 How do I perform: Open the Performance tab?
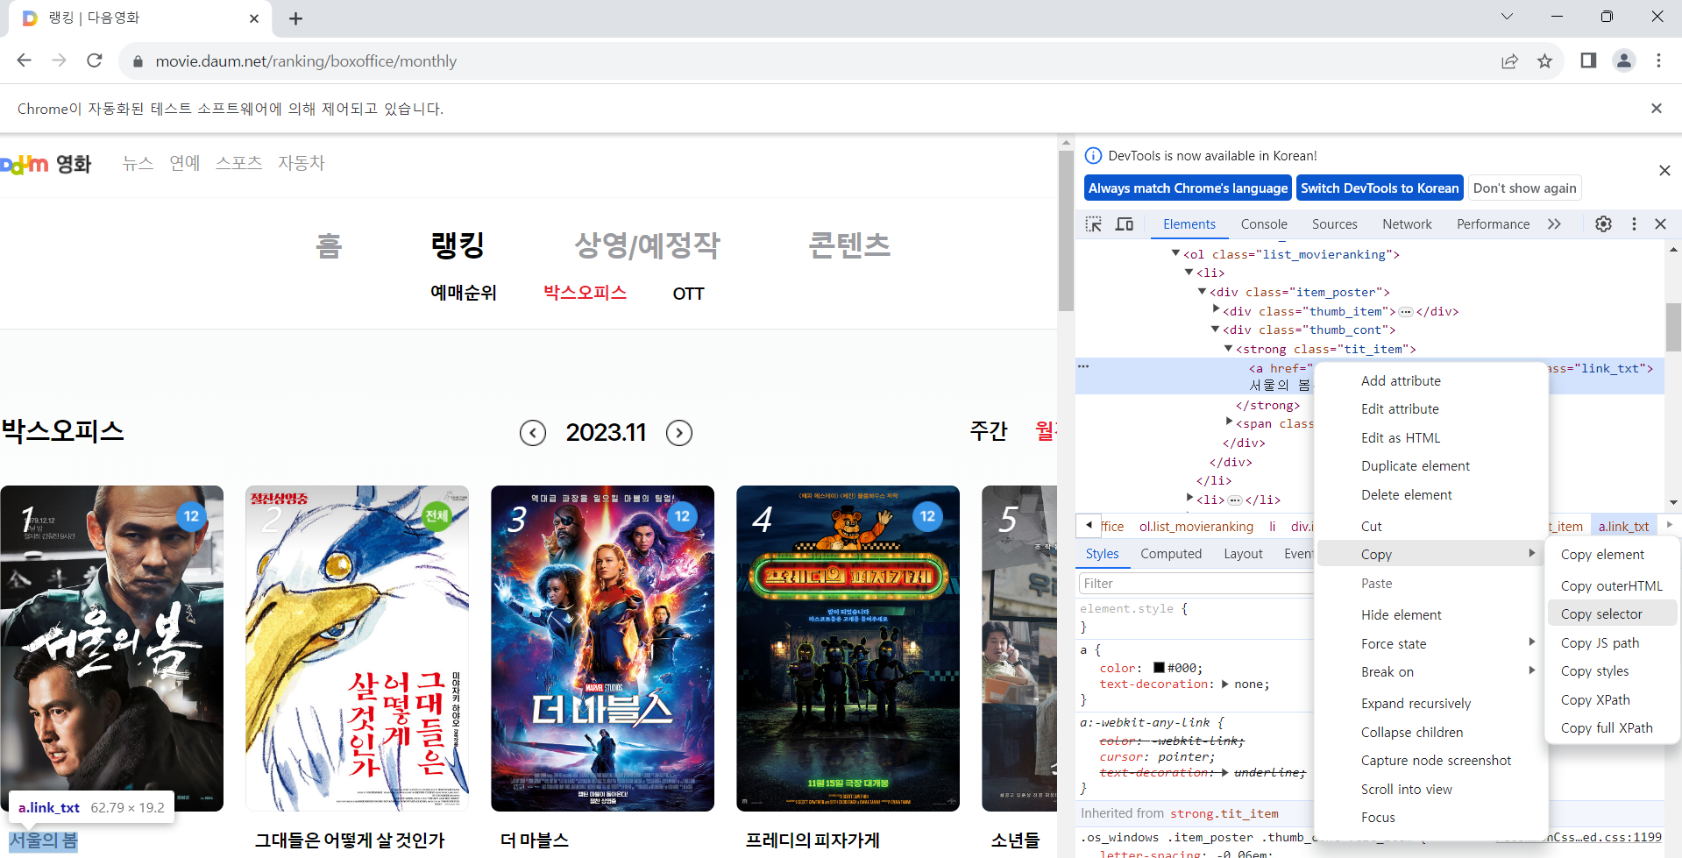point(1493,224)
